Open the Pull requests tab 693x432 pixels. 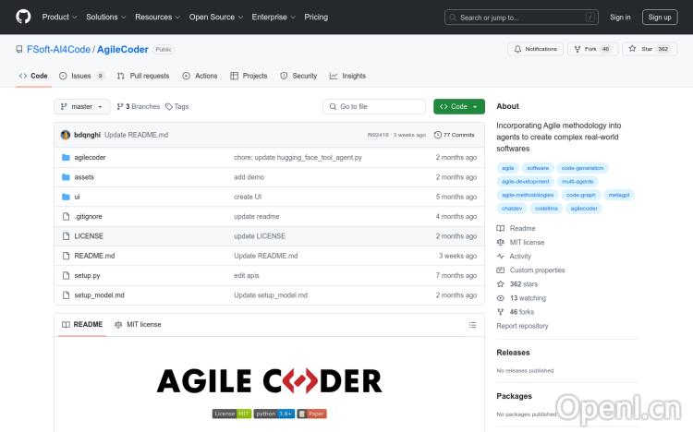point(143,76)
